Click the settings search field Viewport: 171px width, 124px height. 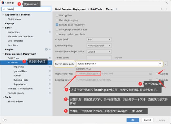26,9
